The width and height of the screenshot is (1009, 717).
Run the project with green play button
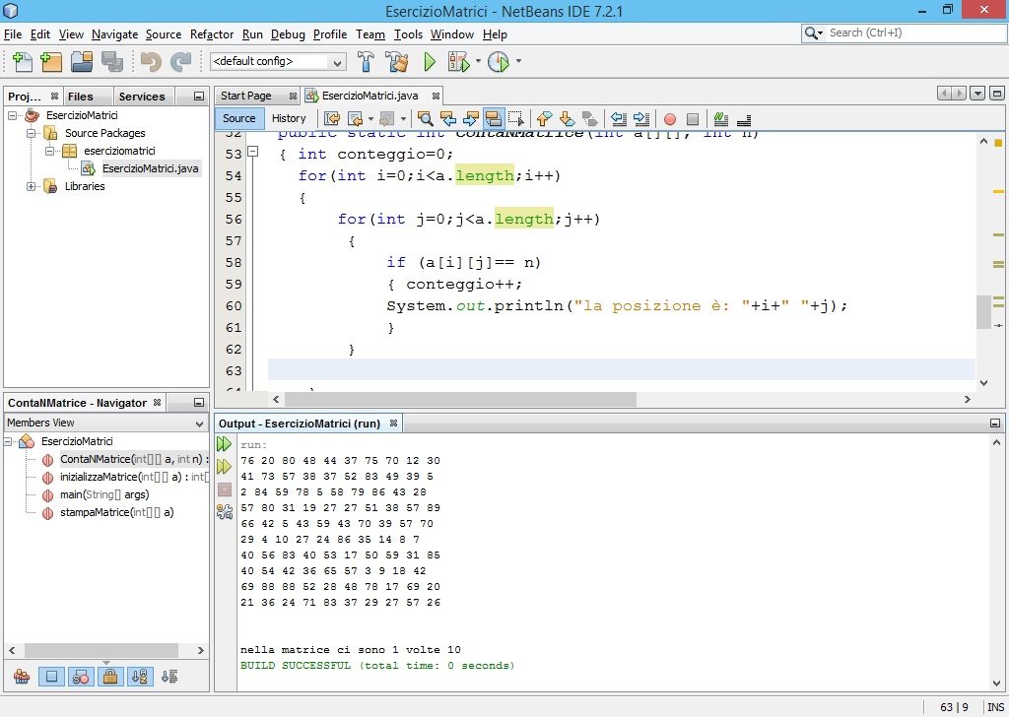point(430,62)
